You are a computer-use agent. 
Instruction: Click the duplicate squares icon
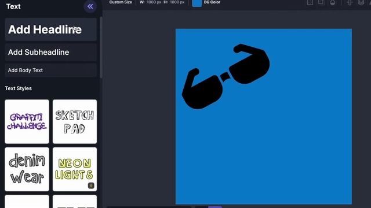(x=321, y=2)
